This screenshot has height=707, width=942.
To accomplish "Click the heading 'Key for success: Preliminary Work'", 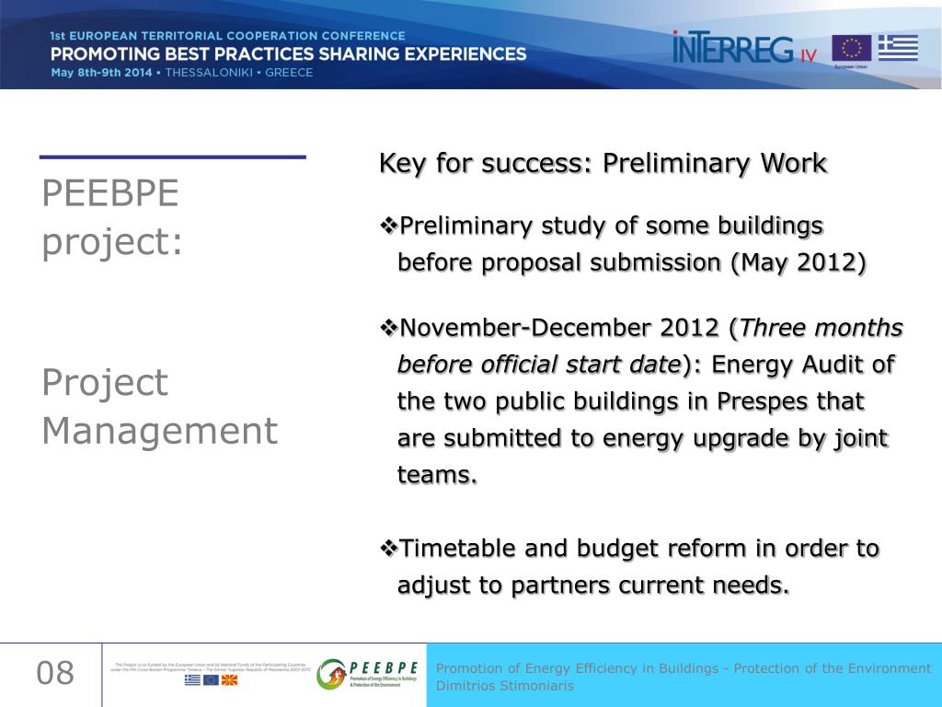I will click(x=603, y=164).
